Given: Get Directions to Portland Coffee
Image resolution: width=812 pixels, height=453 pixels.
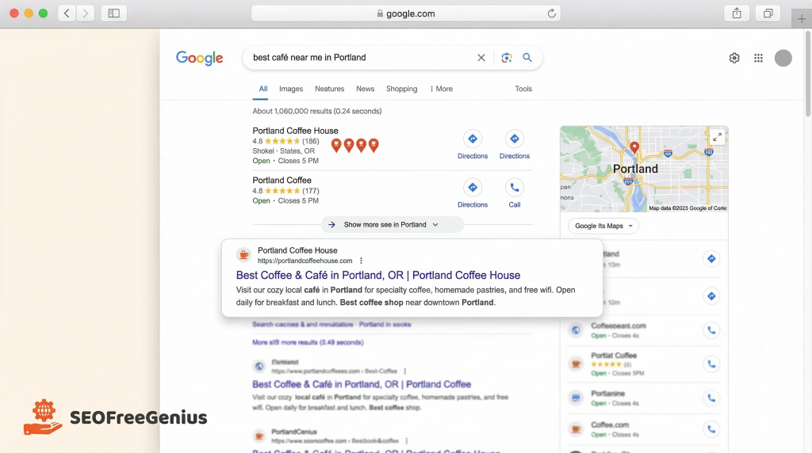Looking at the screenshot, I should (x=473, y=188).
